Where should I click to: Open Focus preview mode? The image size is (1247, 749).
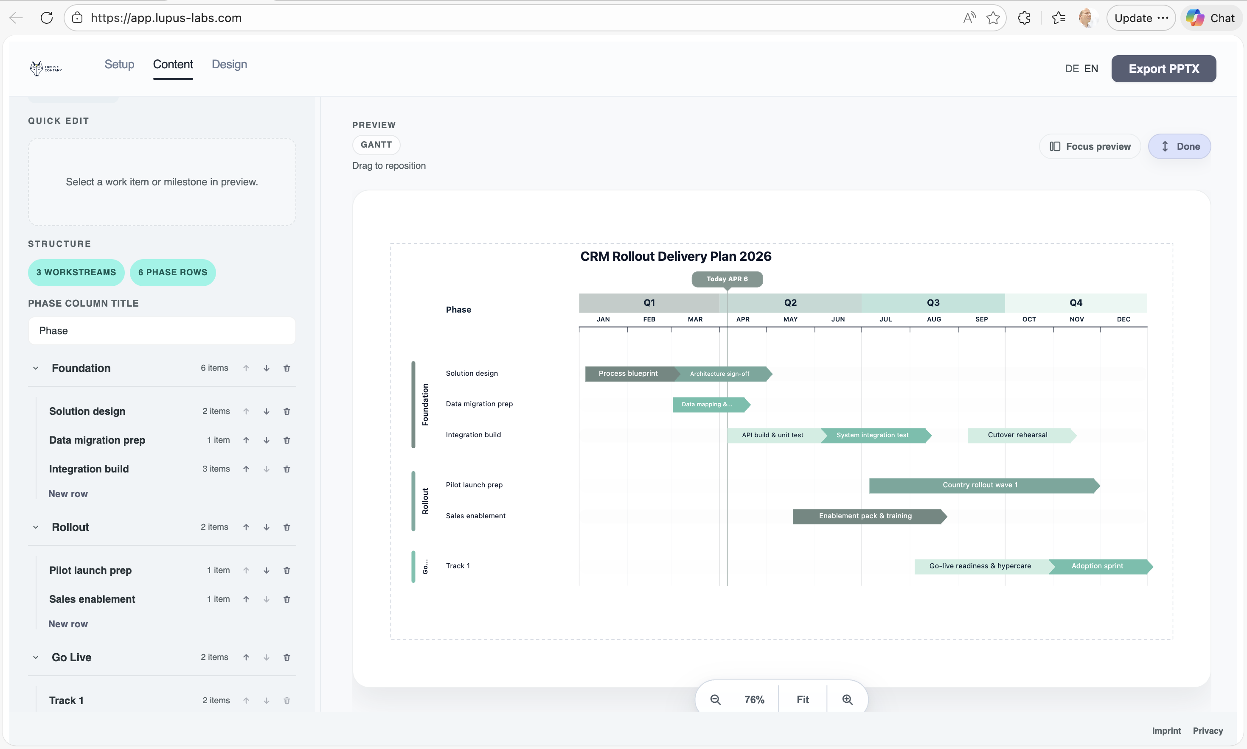tap(1089, 146)
